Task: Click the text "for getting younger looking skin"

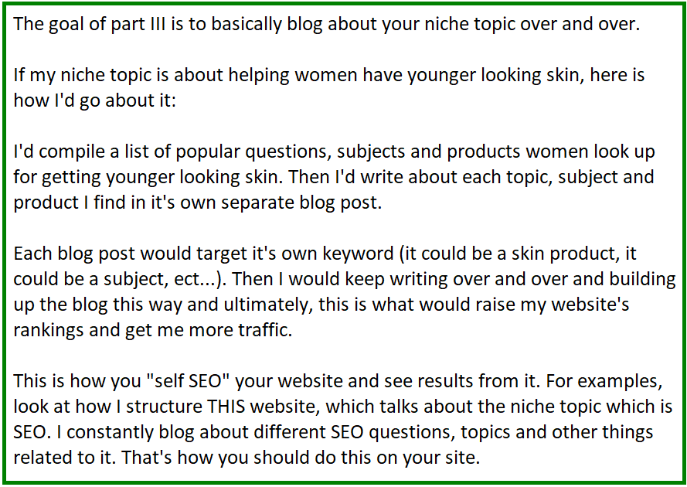Action: tap(146, 177)
